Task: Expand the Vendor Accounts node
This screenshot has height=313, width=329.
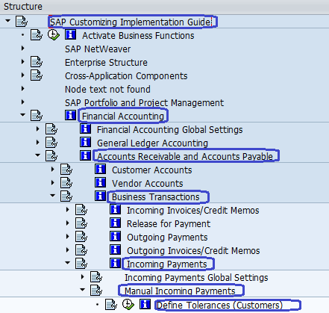Action: 52,183
